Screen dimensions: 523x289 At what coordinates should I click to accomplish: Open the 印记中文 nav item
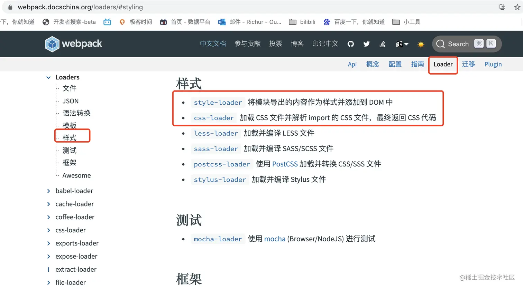[325, 44]
